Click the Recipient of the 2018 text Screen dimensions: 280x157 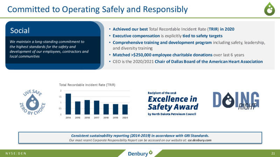162,93
